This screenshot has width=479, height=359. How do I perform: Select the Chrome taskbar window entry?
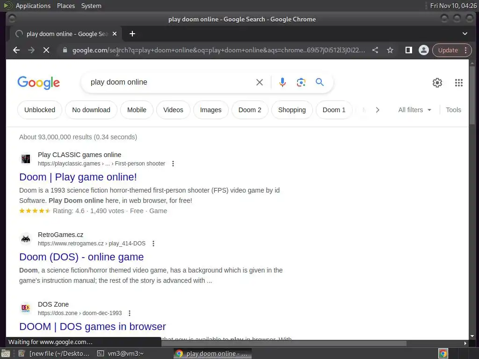[213, 353]
